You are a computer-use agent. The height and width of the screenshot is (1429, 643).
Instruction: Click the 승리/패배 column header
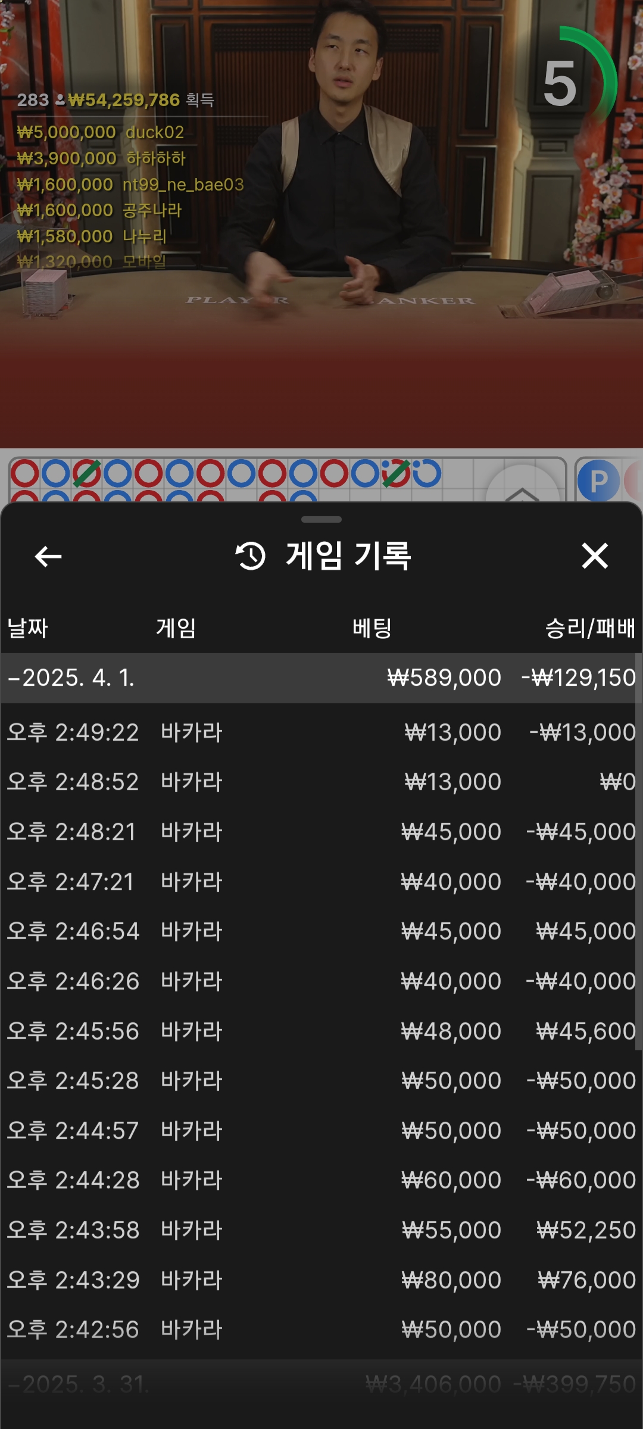point(590,628)
